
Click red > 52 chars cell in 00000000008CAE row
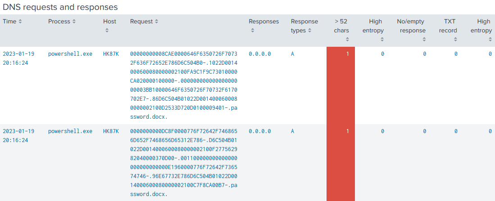pos(341,85)
